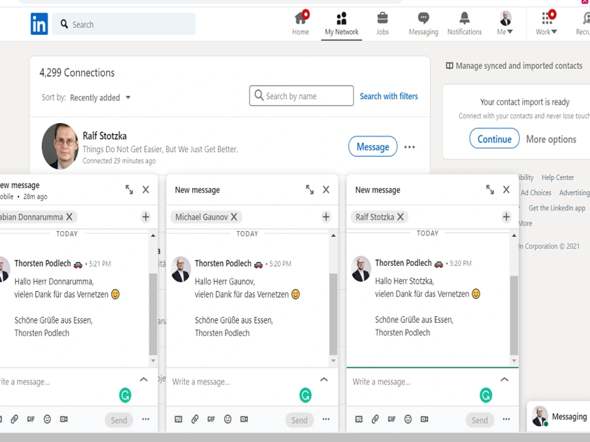
Task: Open Grammarly icon in Gaunov chat
Action: click(x=306, y=395)
